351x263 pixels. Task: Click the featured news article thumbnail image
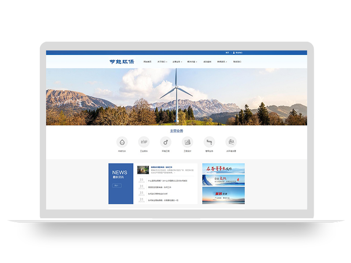[x=143, y=170]
